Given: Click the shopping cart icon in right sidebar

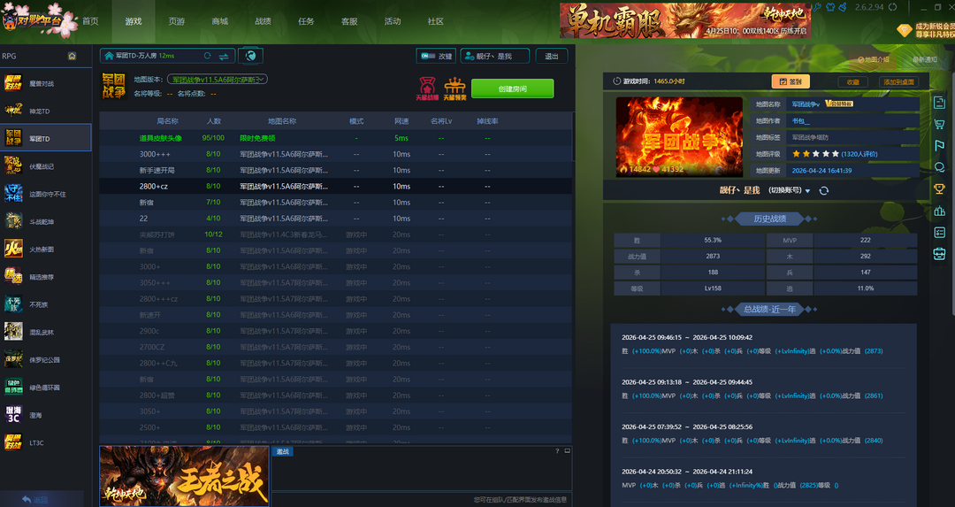Looking at the screenshot, I should coord(939,124).
